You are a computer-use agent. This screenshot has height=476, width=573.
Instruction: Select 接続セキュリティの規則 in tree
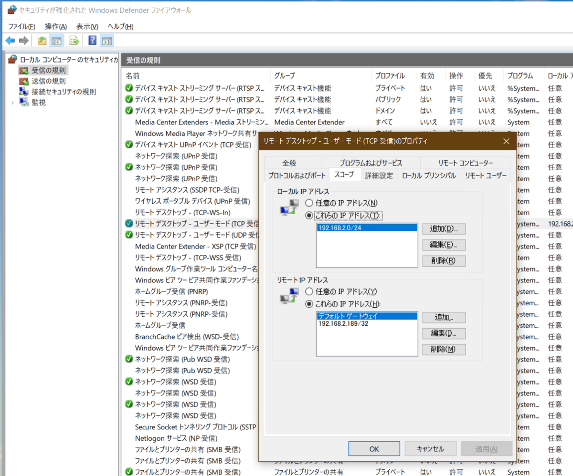pyautogui.click(x=64, y=92)
